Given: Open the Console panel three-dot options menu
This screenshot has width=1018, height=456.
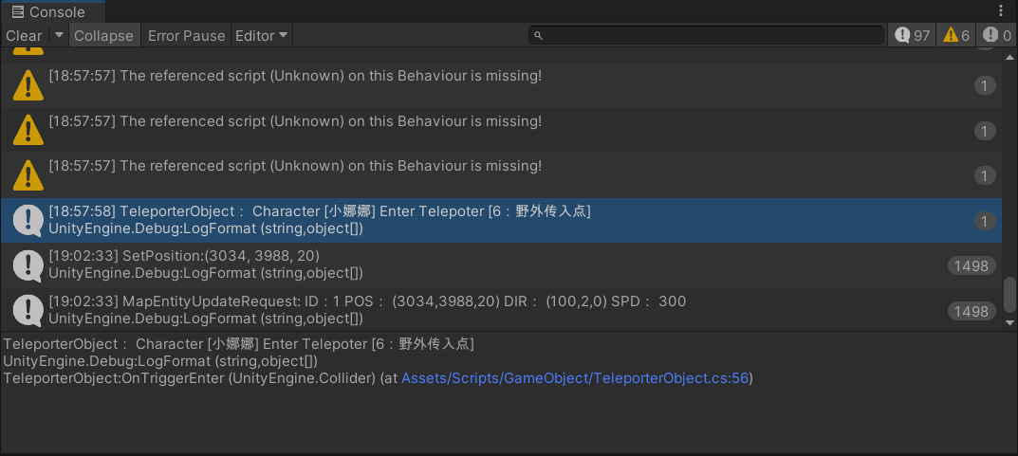Looking at the screenshot, I should (x=1002, y=10).
